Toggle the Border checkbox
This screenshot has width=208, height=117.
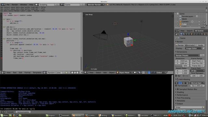tap(176, 76)
